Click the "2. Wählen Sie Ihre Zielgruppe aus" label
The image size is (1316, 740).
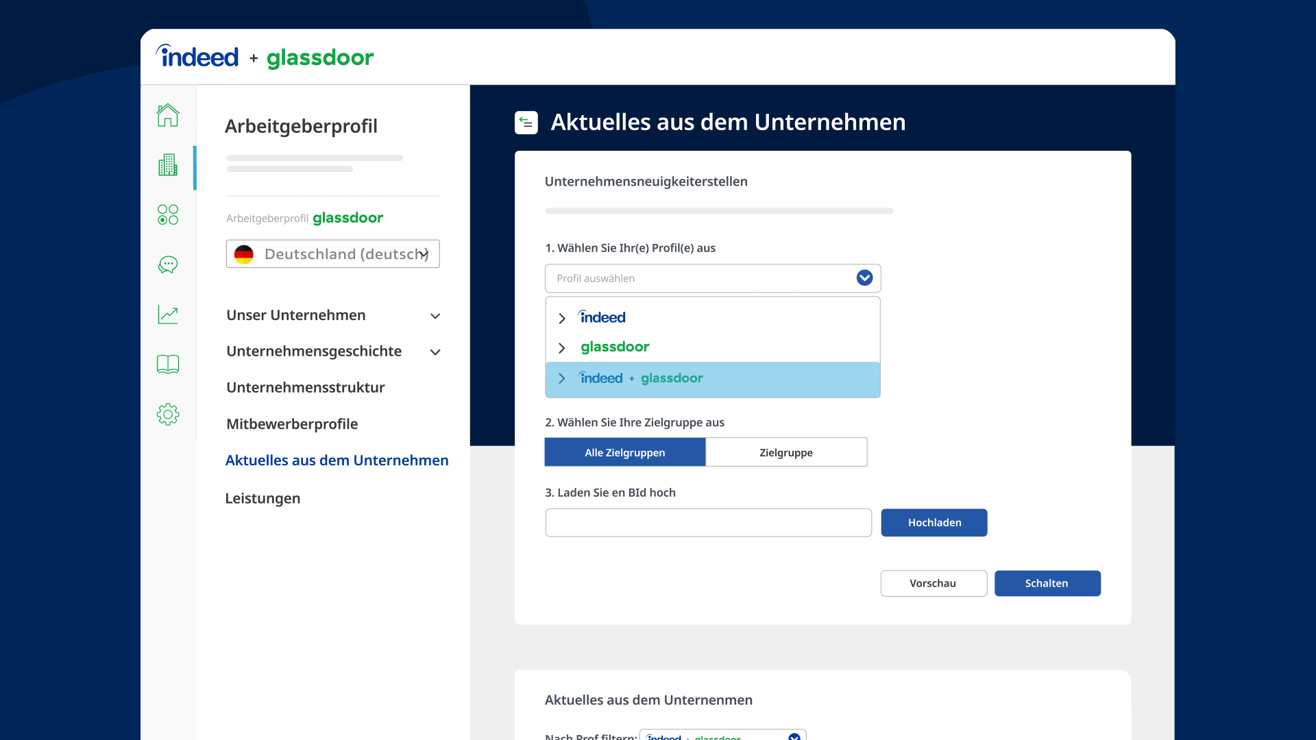(635, 423)
